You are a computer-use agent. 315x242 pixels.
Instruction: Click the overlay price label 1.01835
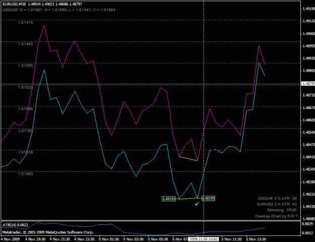tap(26, 152)
